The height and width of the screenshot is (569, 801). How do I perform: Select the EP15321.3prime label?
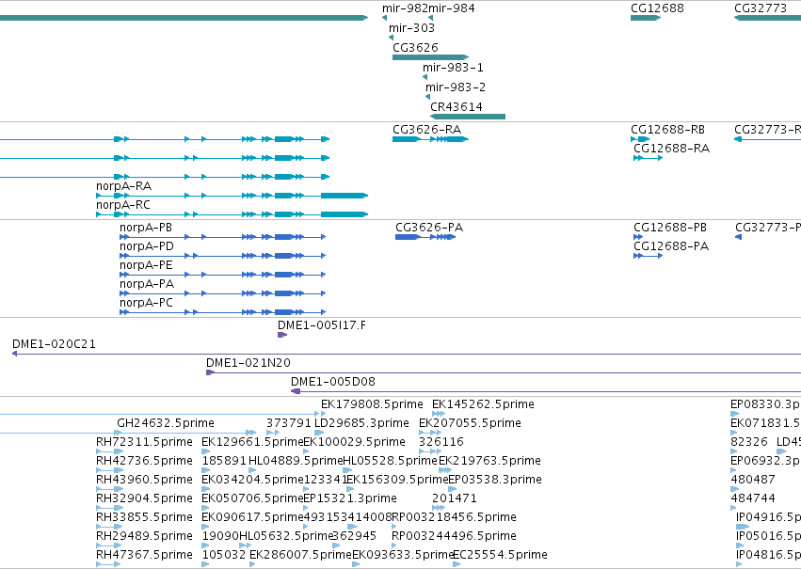(x=350, y=499)
